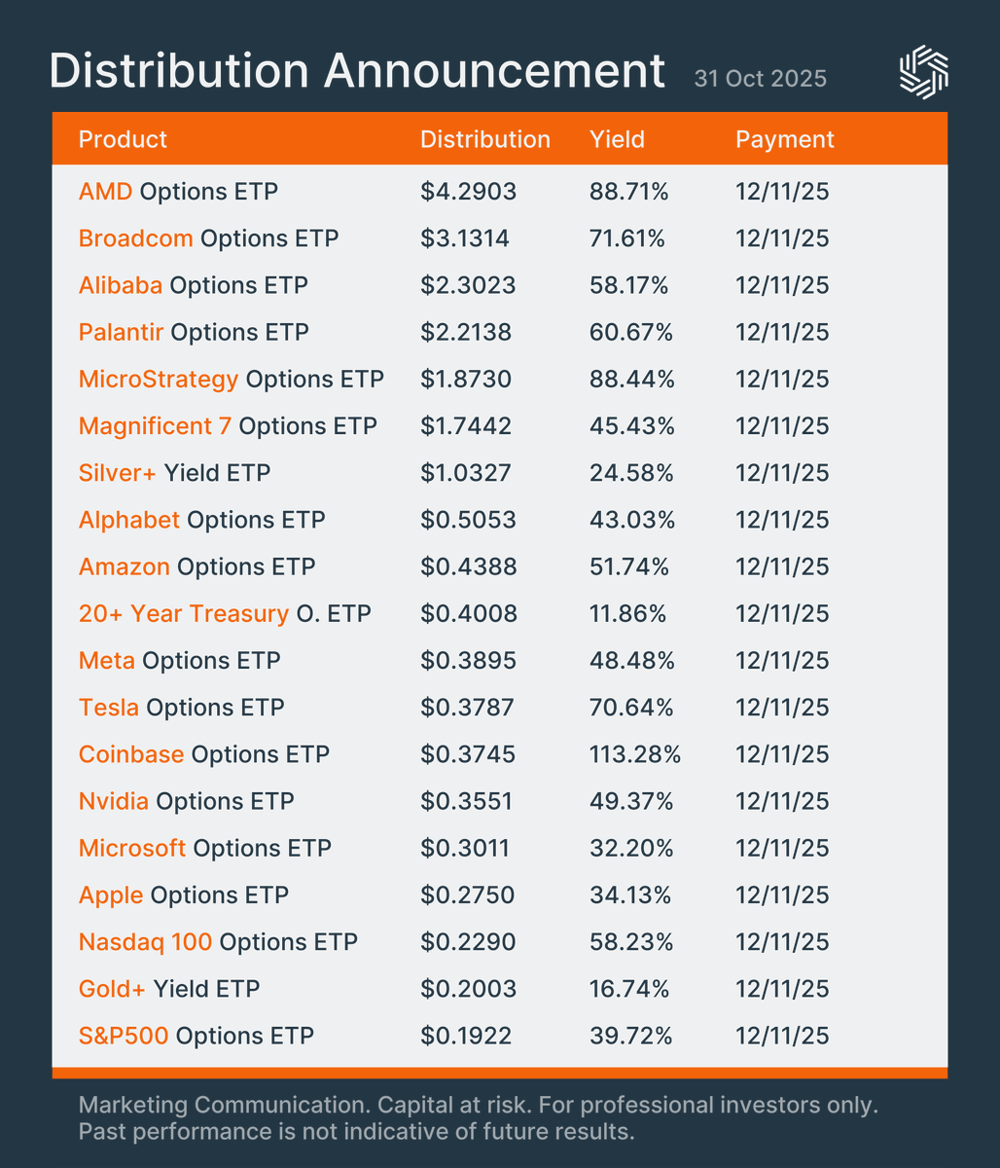Click the Distribution column header
The image size is (1000, 1168).
pyautogui.click(x=484, y=139)
